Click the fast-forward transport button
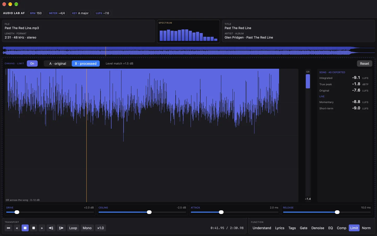 point(42,228)
